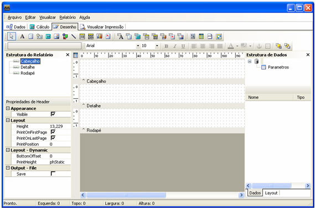The width and height of the screenshot is (316, 210).
Task: Toggle the PrintOnFirstPage checkbox
Action: (x=53, y=132)
